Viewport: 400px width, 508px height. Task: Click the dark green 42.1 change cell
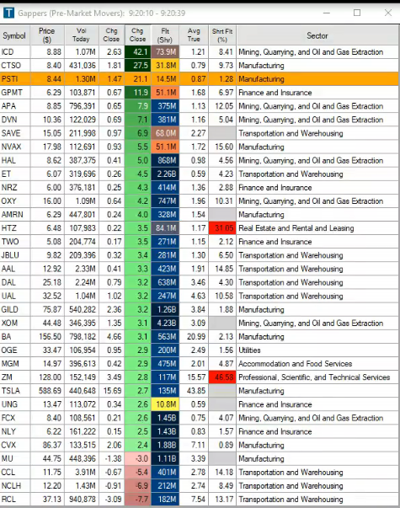pos(137,52)
